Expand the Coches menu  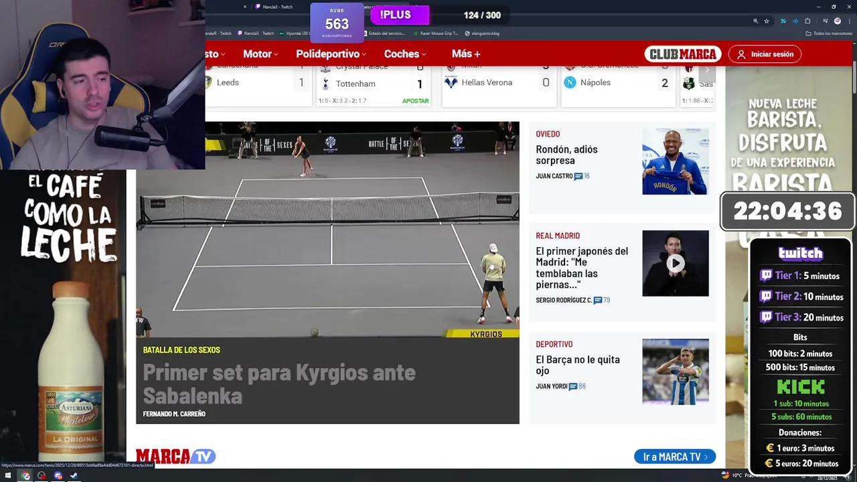405,54
